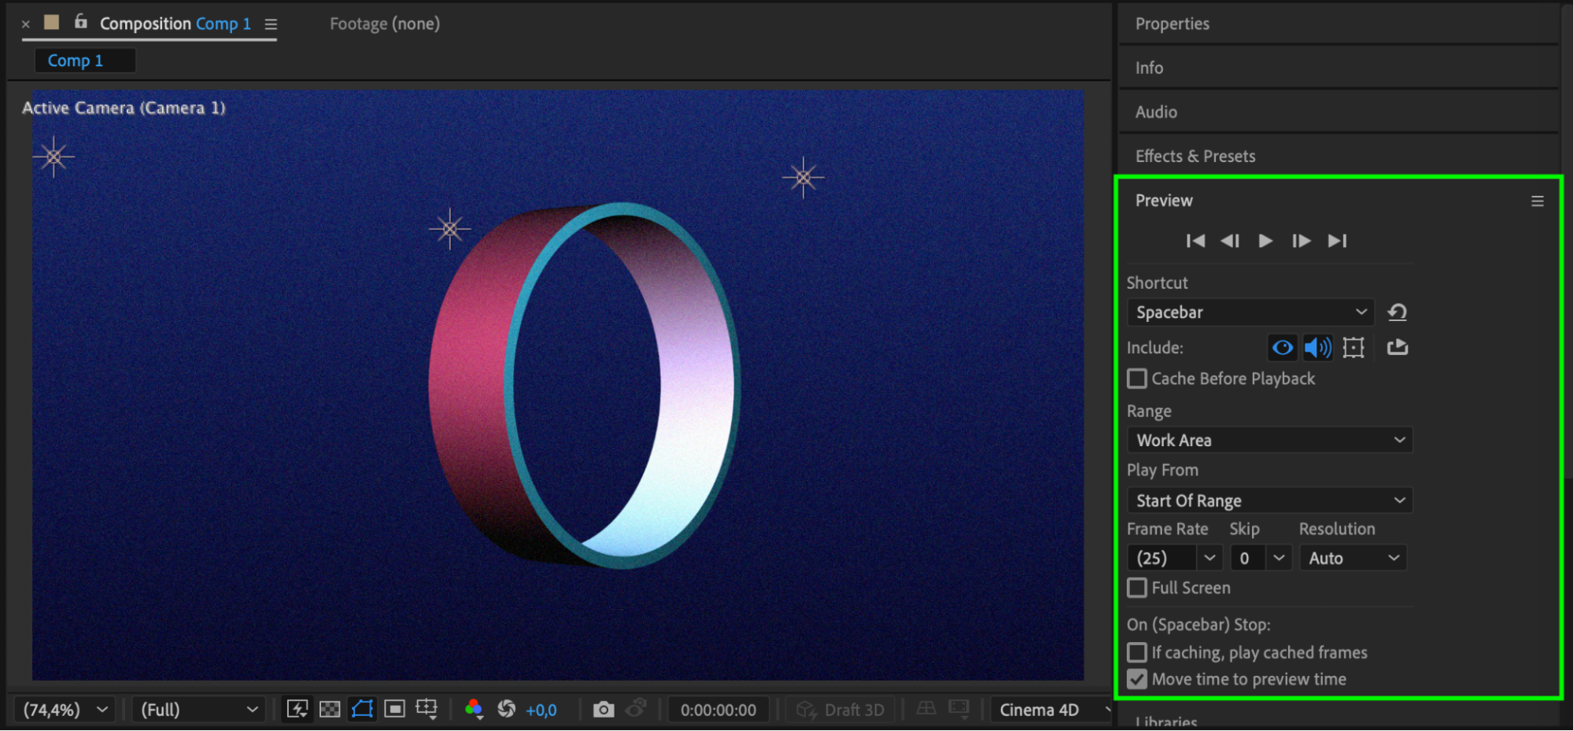The width and height of the screenshot is (1573, 731).
Task: Open the Preview panel hamburger menu
Action: point(1537,201)
